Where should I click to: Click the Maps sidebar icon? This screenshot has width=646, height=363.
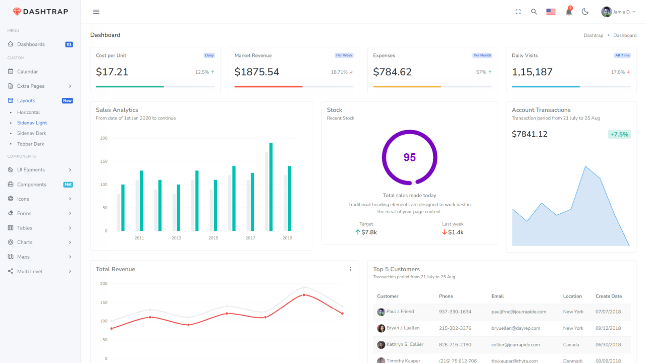[x=11, y=257]
